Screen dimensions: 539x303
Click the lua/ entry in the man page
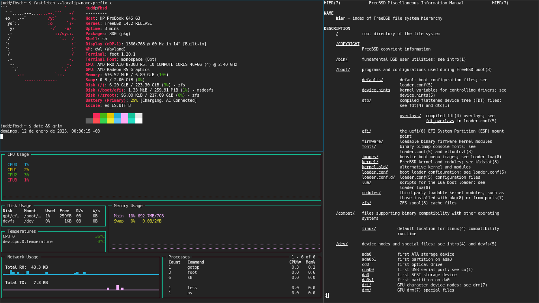coord(367,182)
